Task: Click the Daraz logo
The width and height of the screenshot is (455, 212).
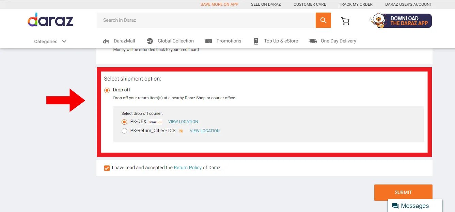Action: (x=50, y=20)
